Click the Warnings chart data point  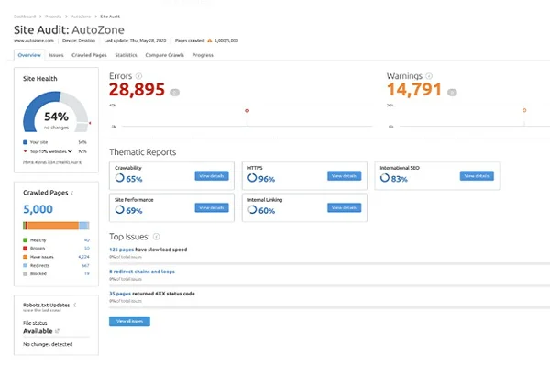[524, 110]
